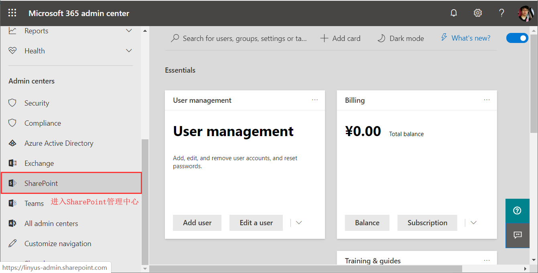Viewport: 538px width, 273px height.
Task: Open the notifications bell
Action: [454, 13]
